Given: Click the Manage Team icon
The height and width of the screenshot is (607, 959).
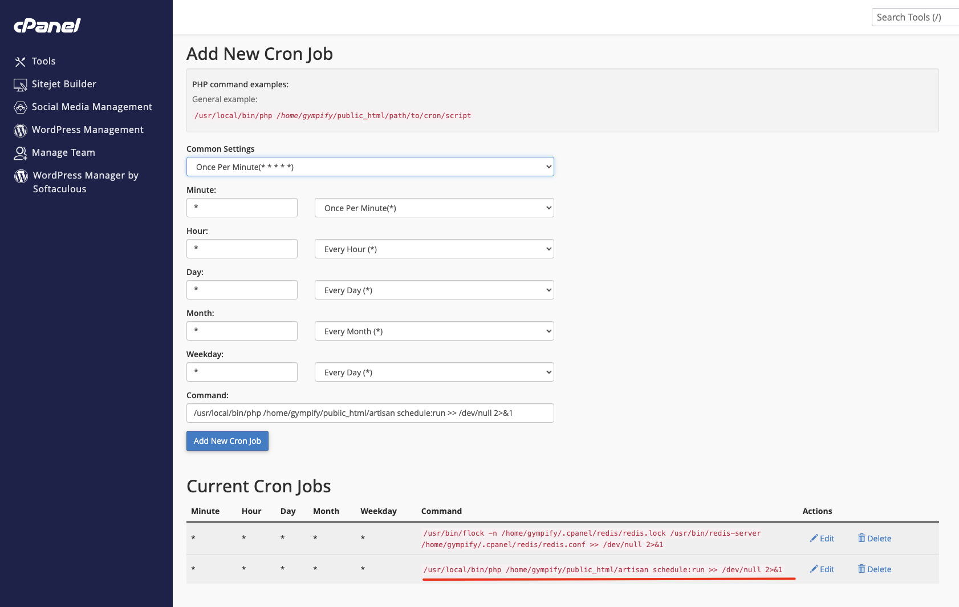Looking at the screenshot, I should click(x=21, y=153).
